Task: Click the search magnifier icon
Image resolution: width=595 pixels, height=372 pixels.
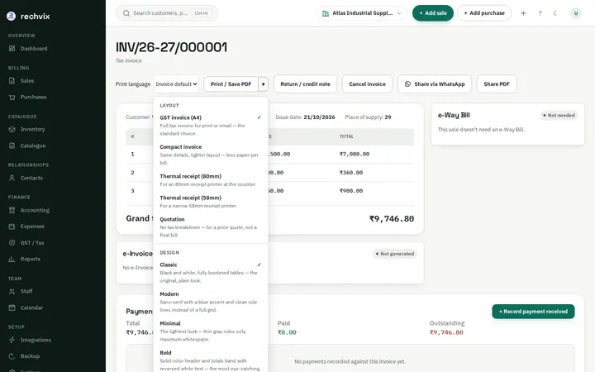Action: pos(126,13)
